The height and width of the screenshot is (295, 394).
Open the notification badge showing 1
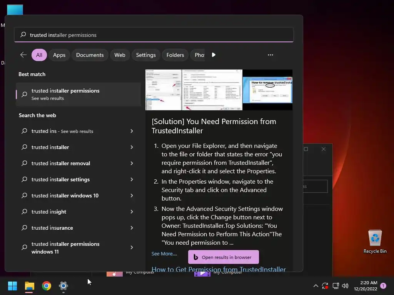pyautogui.click(x=383, y=286)
